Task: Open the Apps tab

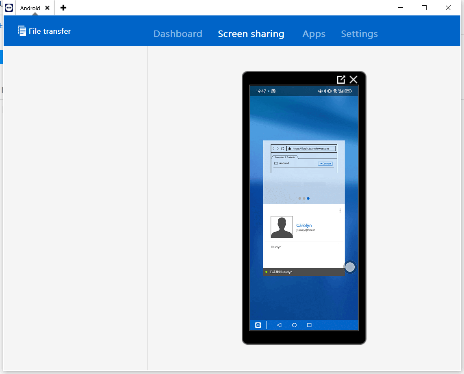Action: 314,34
